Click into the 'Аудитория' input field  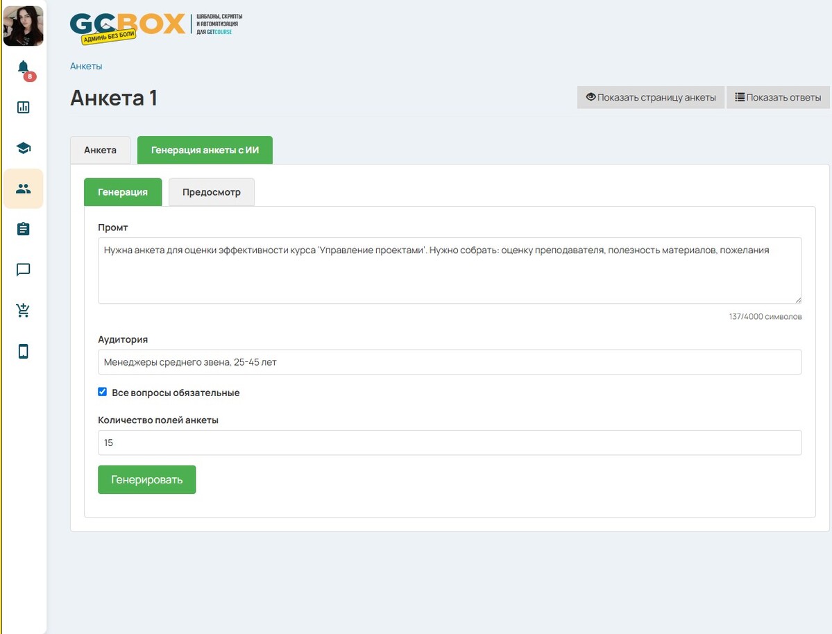[450, 362]
